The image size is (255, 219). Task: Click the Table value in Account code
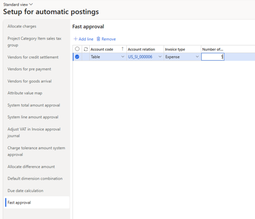pyautogui.click(x=95, y=57)
